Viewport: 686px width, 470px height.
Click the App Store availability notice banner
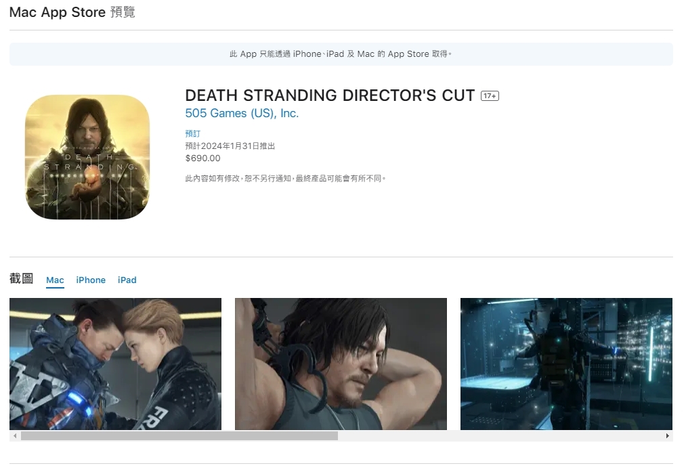pos(341,54)
